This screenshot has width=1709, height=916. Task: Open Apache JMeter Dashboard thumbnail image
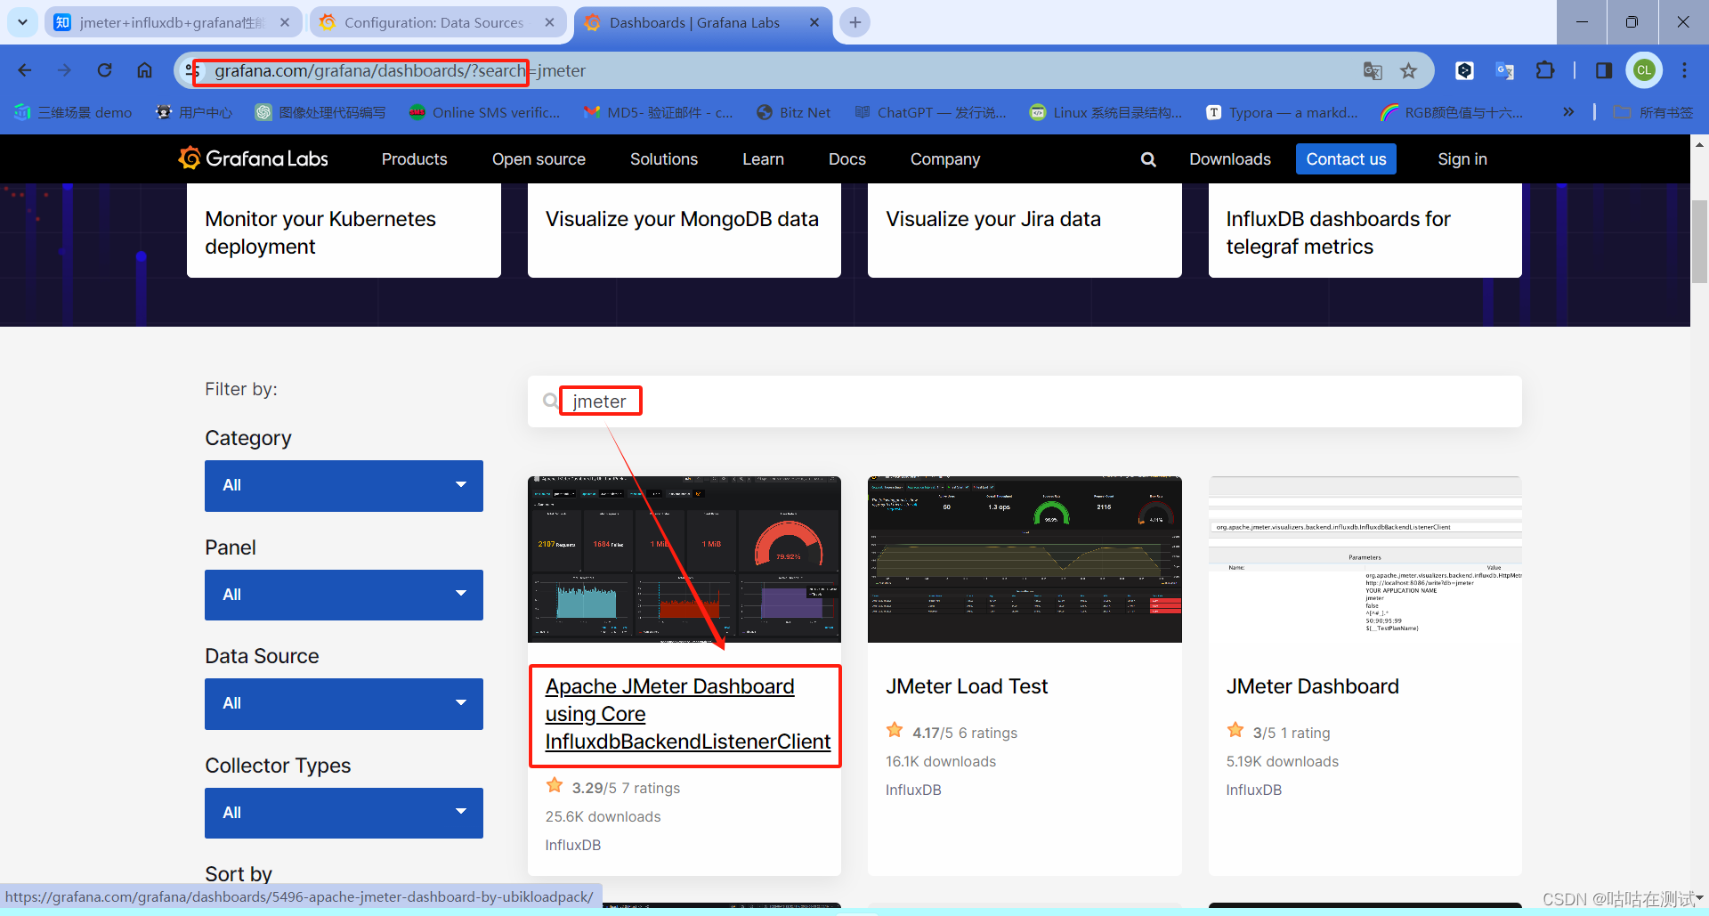pos(684,559)
